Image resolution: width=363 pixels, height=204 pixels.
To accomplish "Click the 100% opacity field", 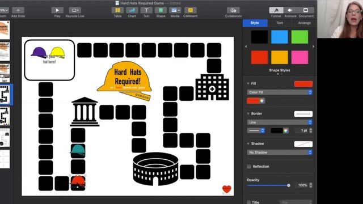I will (302, 185).
